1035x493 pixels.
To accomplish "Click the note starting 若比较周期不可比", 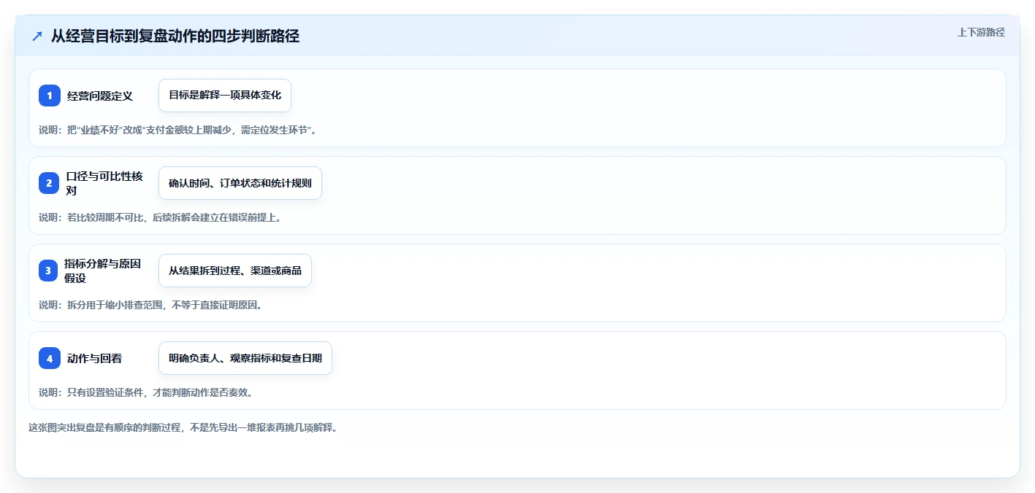I will click(160, 217).
